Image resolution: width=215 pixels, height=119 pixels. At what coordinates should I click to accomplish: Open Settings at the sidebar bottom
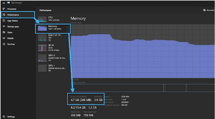point(4,117)
